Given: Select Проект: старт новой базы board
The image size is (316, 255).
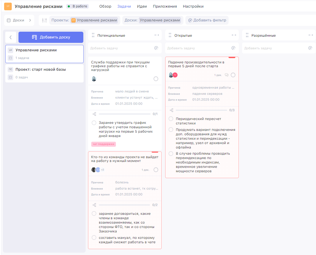Looking at the screenshot, I should [40, 70].
